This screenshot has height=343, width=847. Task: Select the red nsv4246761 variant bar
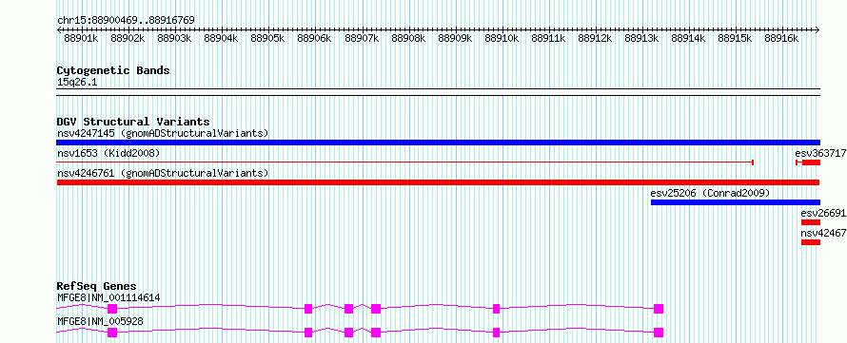click(x=438, y=182)
